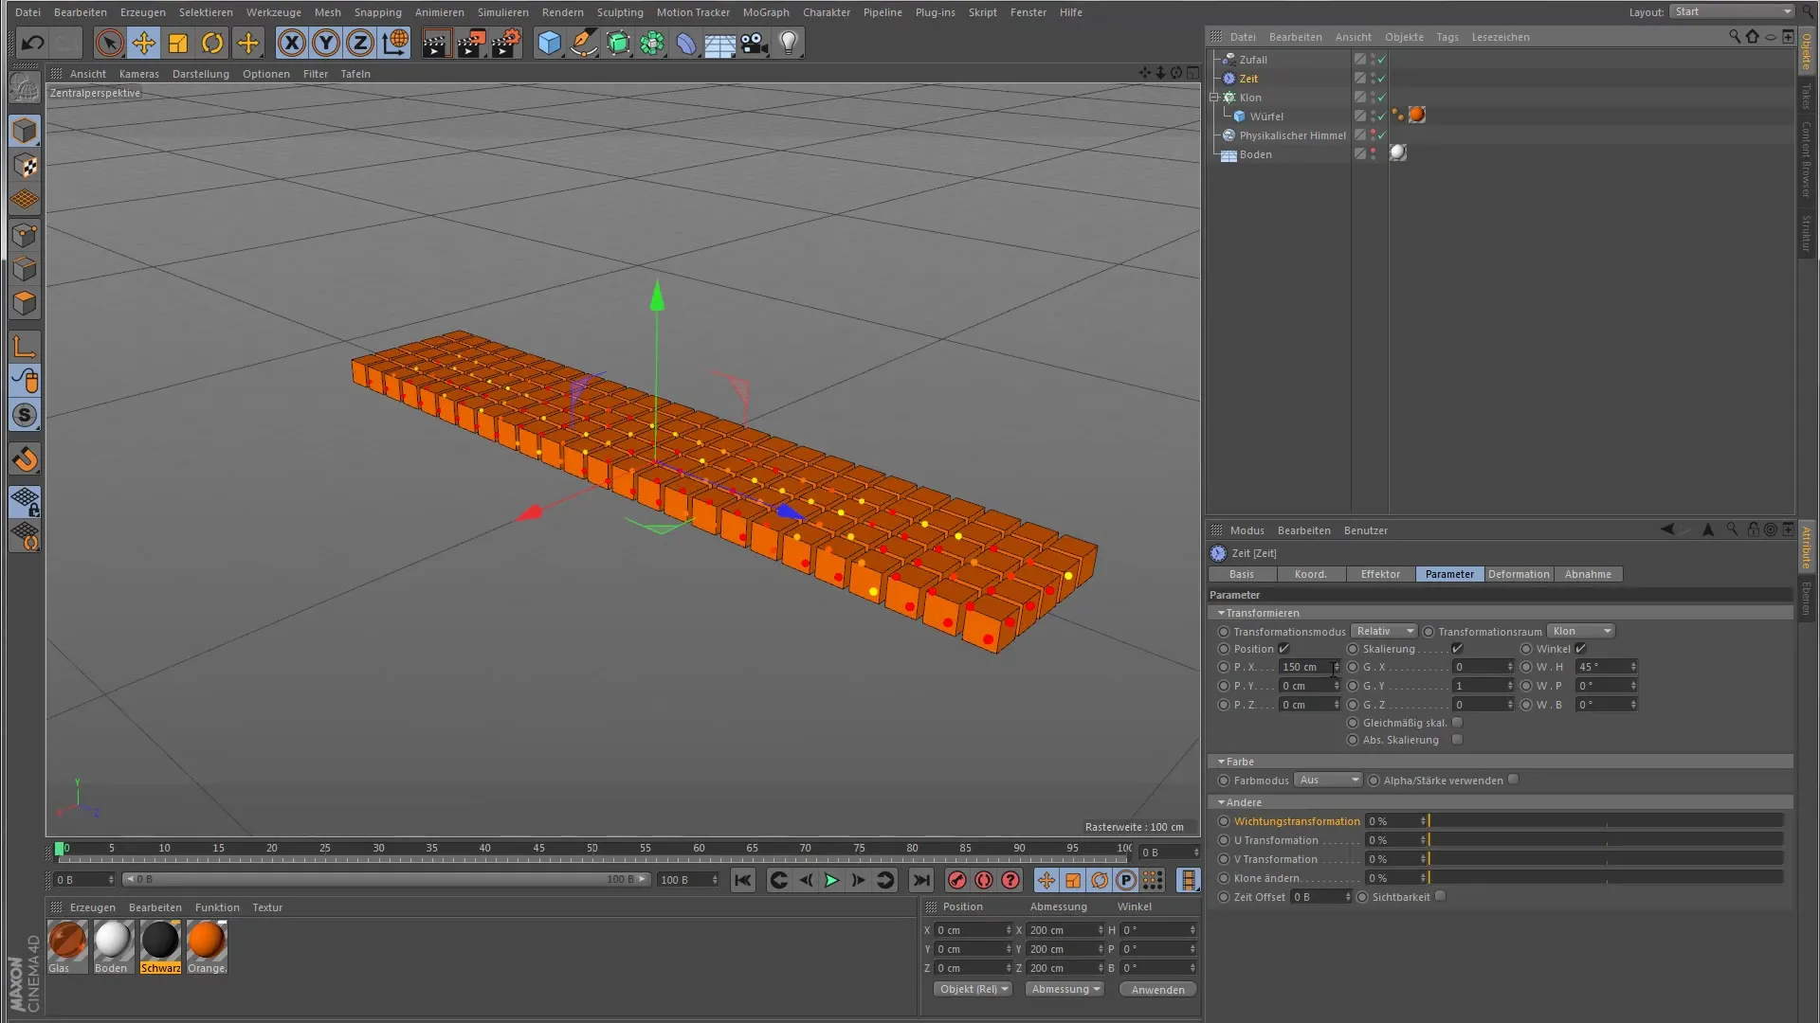Viewport: 1820px width, 1023px height.
Task: Enable Alpha/Stärke verwenden checkbox
Action: coord(1513,780)
